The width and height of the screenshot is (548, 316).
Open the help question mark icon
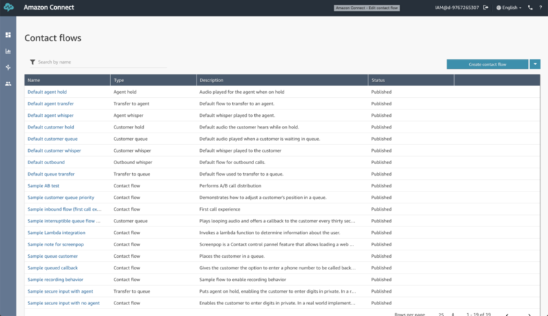click(x=540, y=8)
